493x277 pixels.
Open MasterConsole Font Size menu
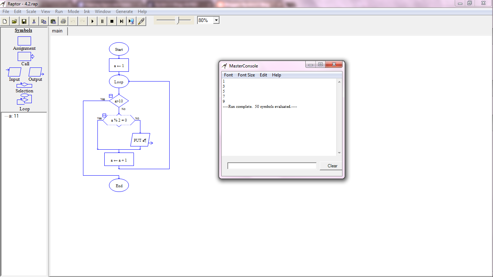coord(246,75)
